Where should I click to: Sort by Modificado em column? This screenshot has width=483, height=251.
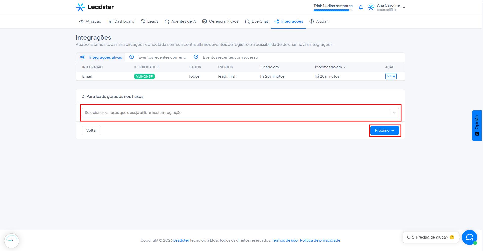click(330, 67)
